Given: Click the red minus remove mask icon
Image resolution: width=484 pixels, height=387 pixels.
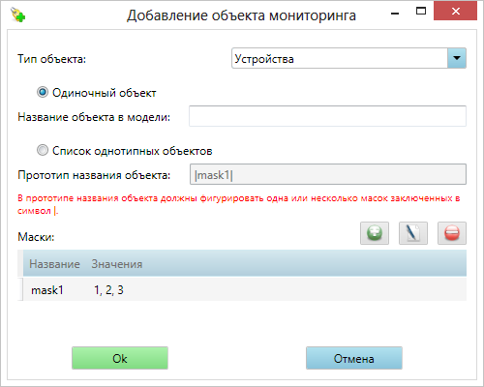Looking at the screenshot, I should coord(452,233).
